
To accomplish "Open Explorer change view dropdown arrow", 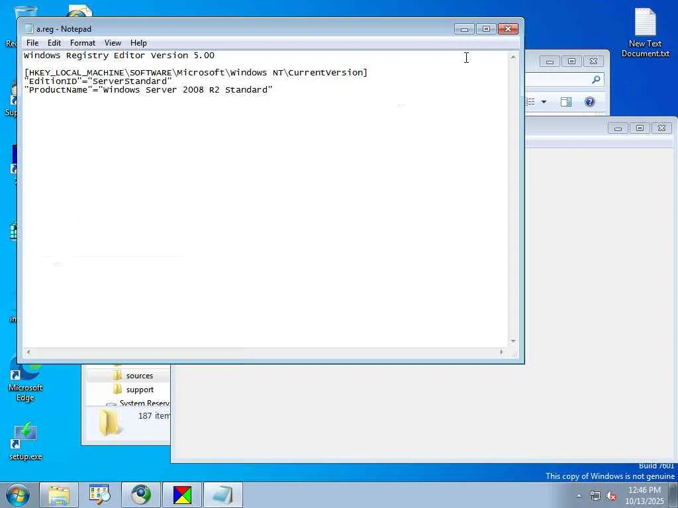I will coord(544,102).
